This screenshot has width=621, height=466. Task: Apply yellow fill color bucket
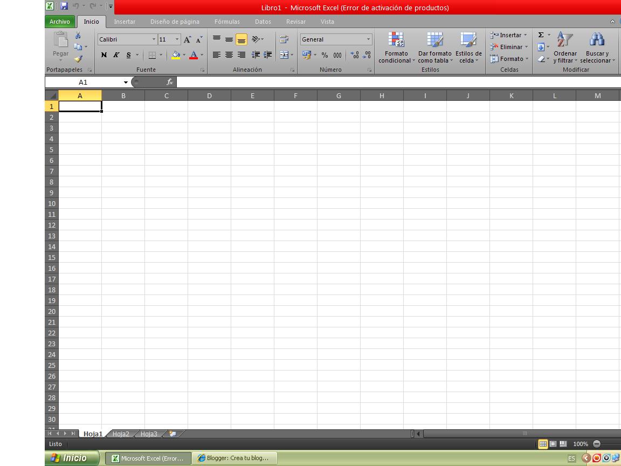click(x=176, y=55)
